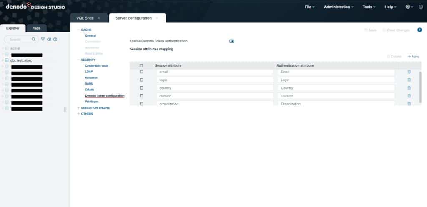Open Explorer panel help question icon
427x207 pixels.
pyautogui.click(x=55, y=40)
